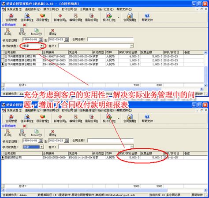Open 往来单位 in the 付款 window toolbar
The width and height of the screenshot is (209, 198).
click(x=27, y=119)
